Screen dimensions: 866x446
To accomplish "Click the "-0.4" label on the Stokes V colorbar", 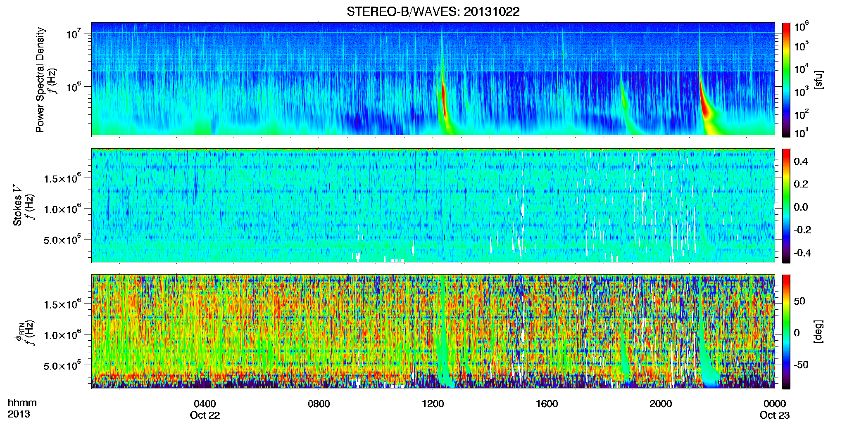I will pyautogui.click(x=802, y=253).
